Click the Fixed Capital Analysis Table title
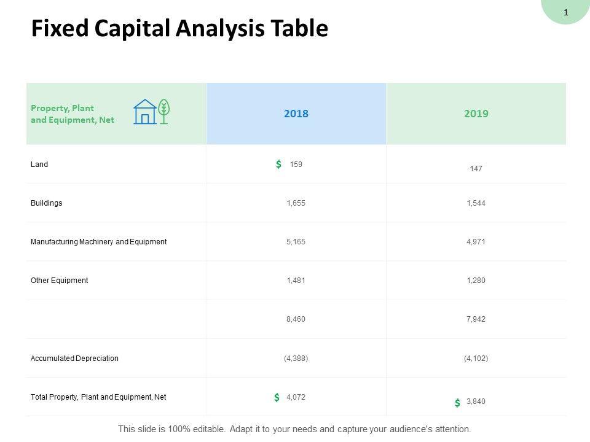 [179, 29]
